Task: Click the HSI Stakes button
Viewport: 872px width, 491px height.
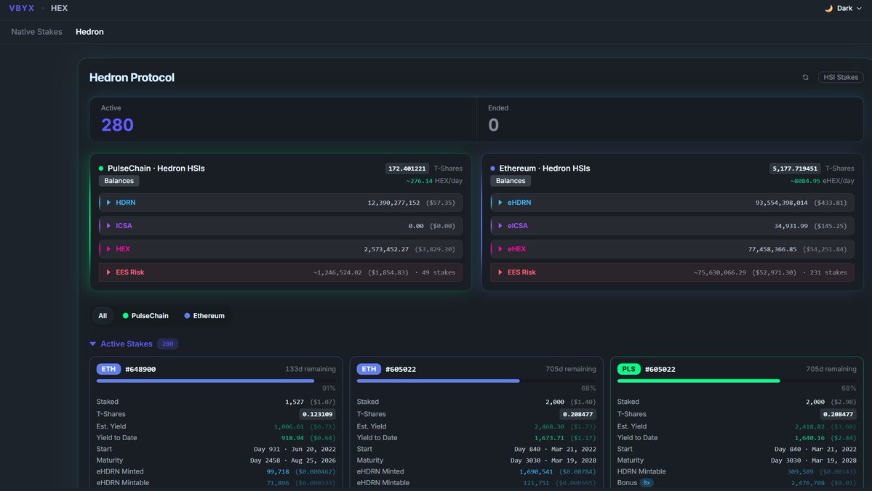Action: pos(840,76)
